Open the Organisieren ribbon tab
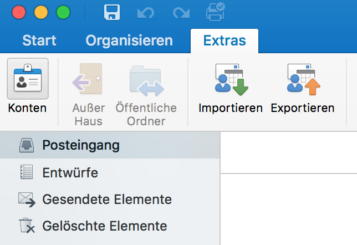 coord(129,40)
